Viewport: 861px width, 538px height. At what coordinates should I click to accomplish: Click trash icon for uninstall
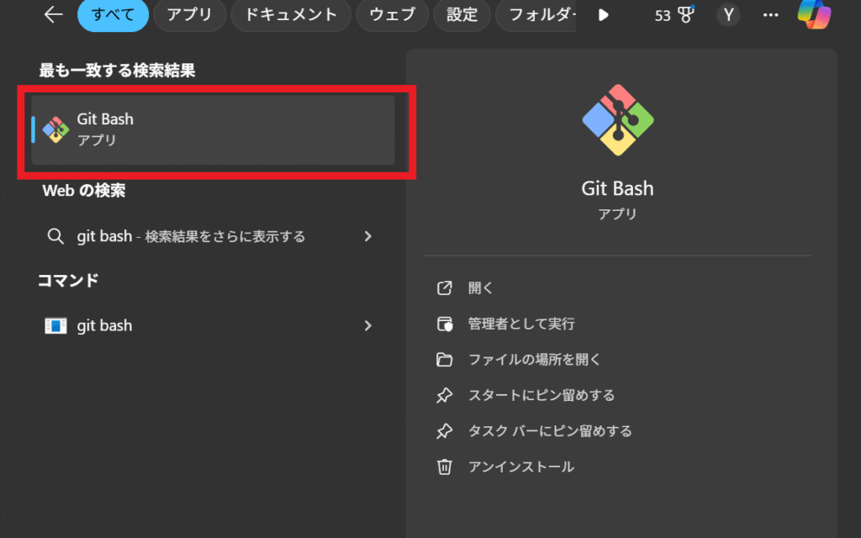pyautogui.click(x=444, y=467)
